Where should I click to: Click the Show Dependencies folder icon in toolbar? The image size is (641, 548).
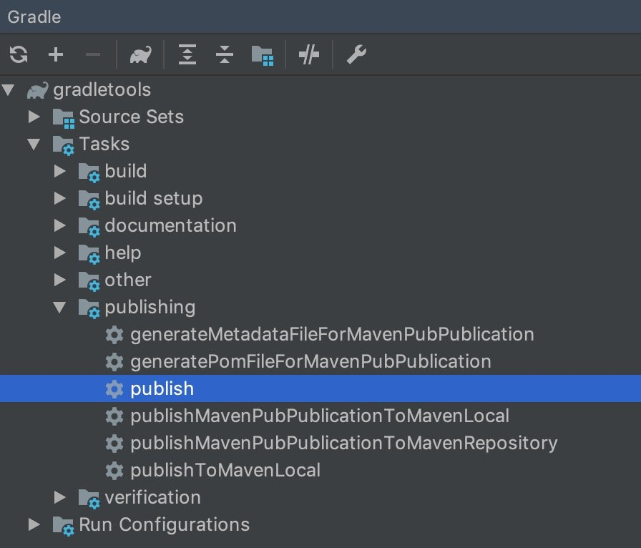(263, 55)
